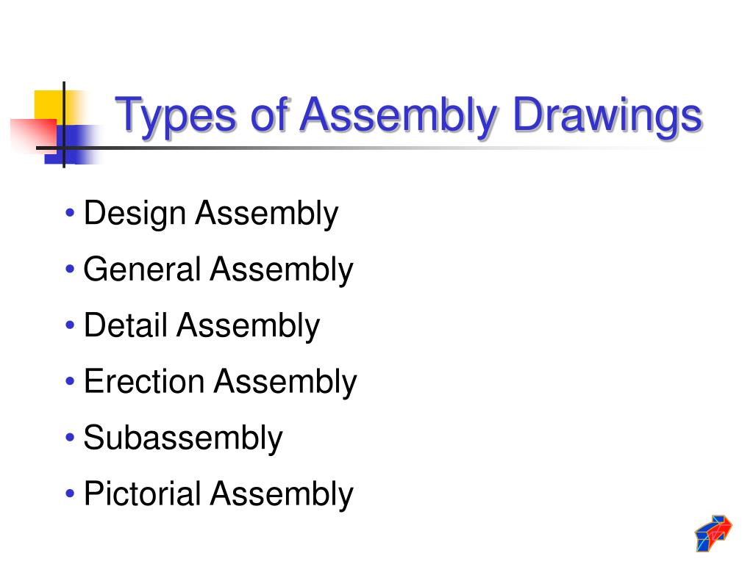Click the bullet dot before General Assembly
The image size is (753, 564).
[70, 269]
